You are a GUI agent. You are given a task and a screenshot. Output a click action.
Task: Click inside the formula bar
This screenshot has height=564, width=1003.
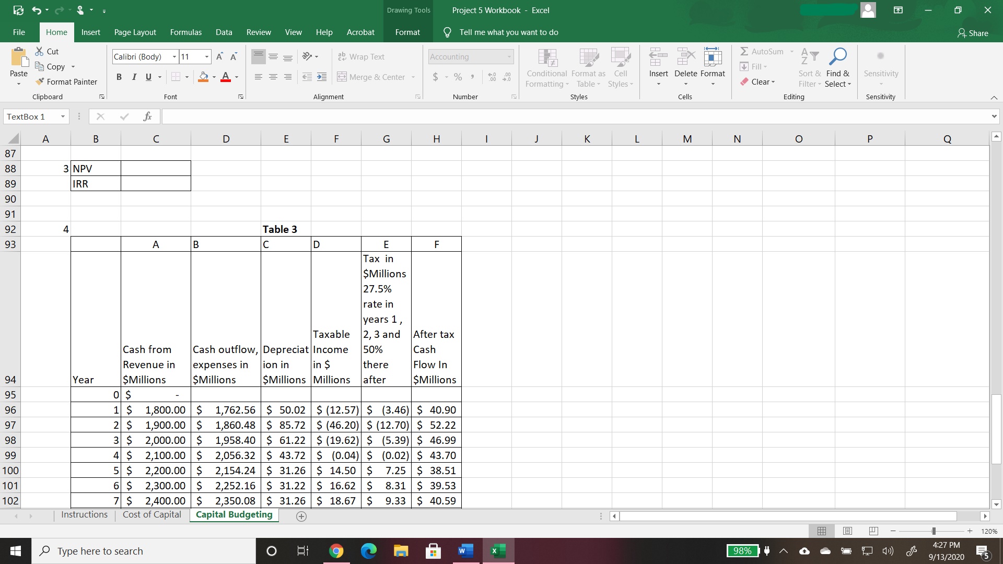coord(366,116)
